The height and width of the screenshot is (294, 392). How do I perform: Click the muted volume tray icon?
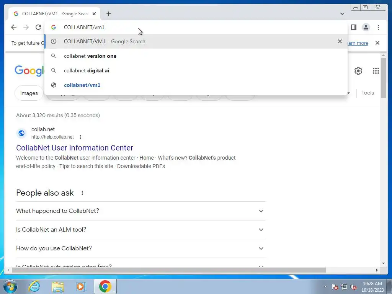point(353,287)
